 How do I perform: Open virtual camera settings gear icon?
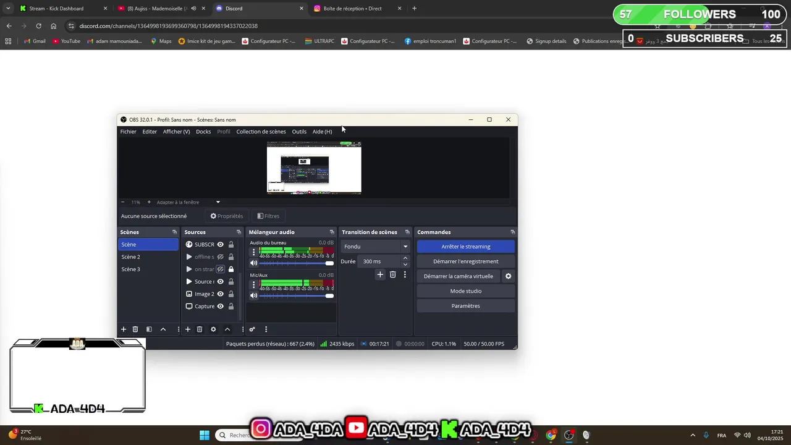point(509,276)
